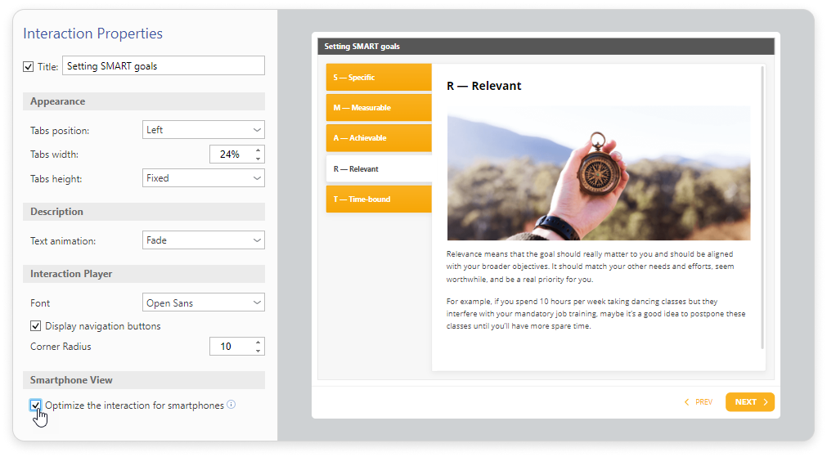This screenshot has height=457, width=827.
Task: Select the S — Specific tab
Action: click(378, 78)
